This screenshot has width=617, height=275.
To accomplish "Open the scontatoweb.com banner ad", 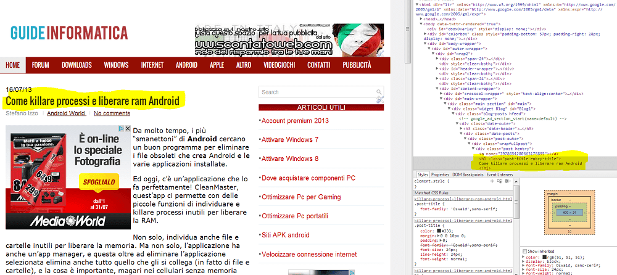I will click(x=289, y=40).
